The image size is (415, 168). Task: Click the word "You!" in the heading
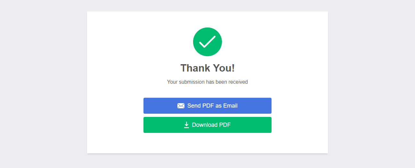pyautogui.click(x=224, y=68)
